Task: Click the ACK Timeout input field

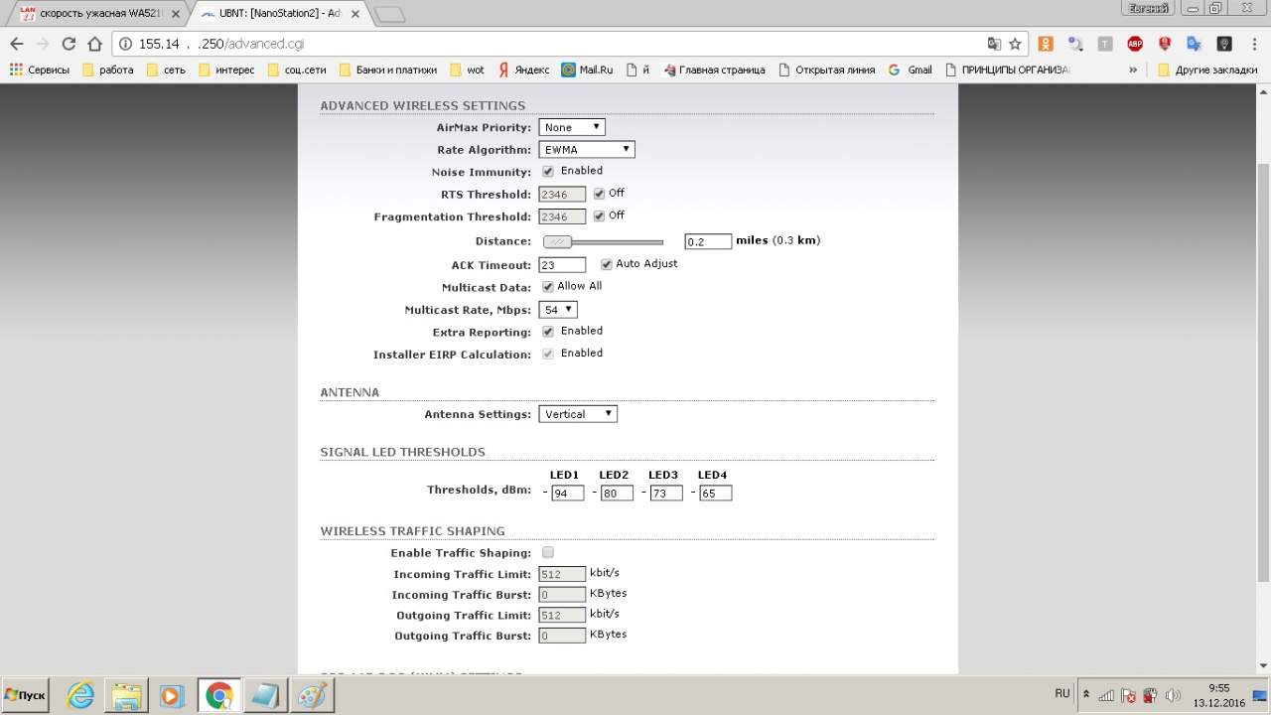Action: pyautogui.click(x=562, y=265)
